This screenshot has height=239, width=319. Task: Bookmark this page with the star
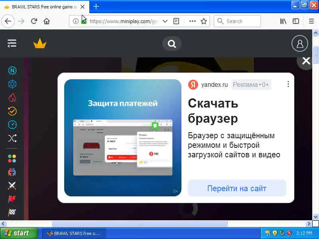click(x=204, y=21)
